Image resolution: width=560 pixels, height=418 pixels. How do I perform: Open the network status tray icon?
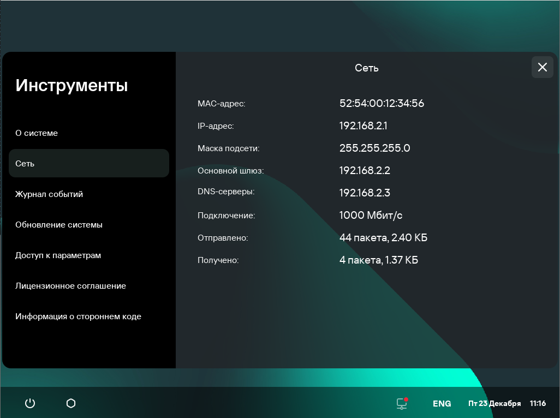click(x=402, y=403)
